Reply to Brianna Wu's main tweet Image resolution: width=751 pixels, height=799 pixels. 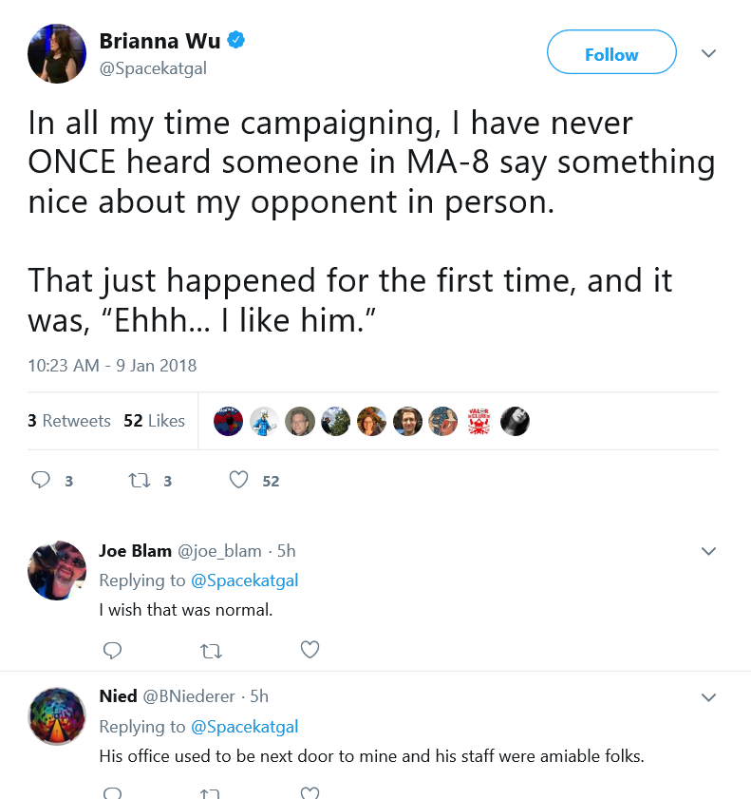click(41, 480)
